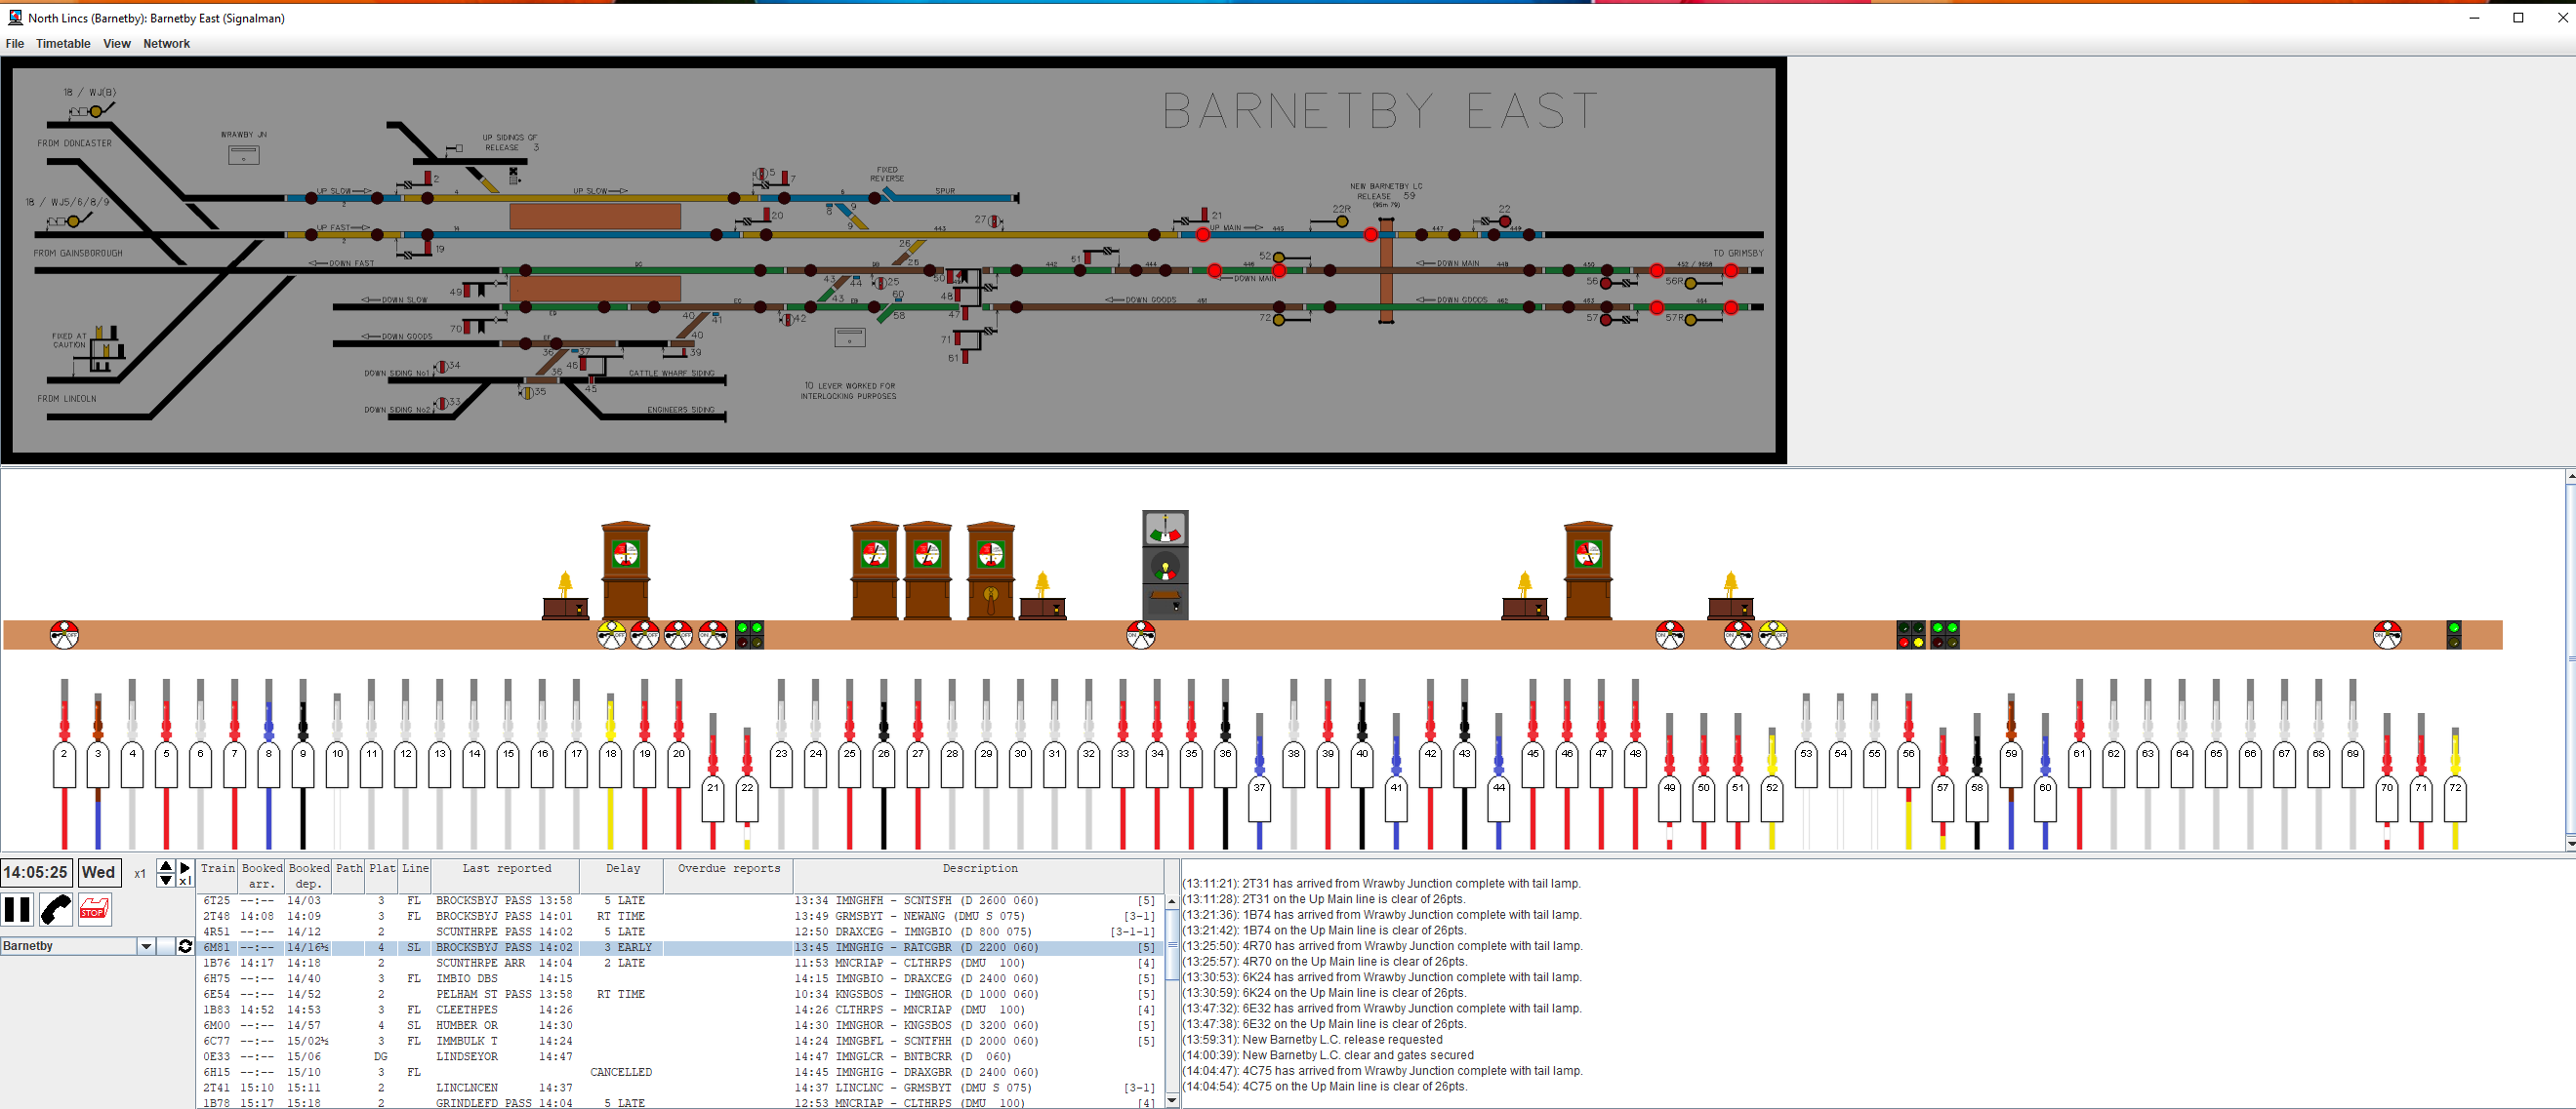Open the Timetable menu
The image size is (2576, 1109).
(63, 44)
